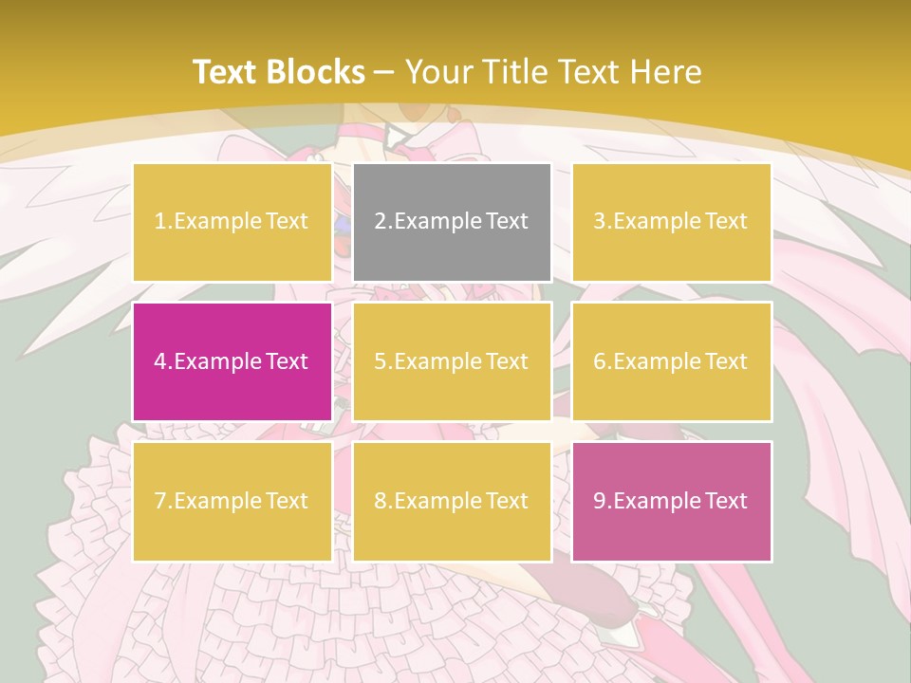This screenshot has height=683, width=911.
Task: Select the "3.Example Text" block
Action: tap(671, 222)
